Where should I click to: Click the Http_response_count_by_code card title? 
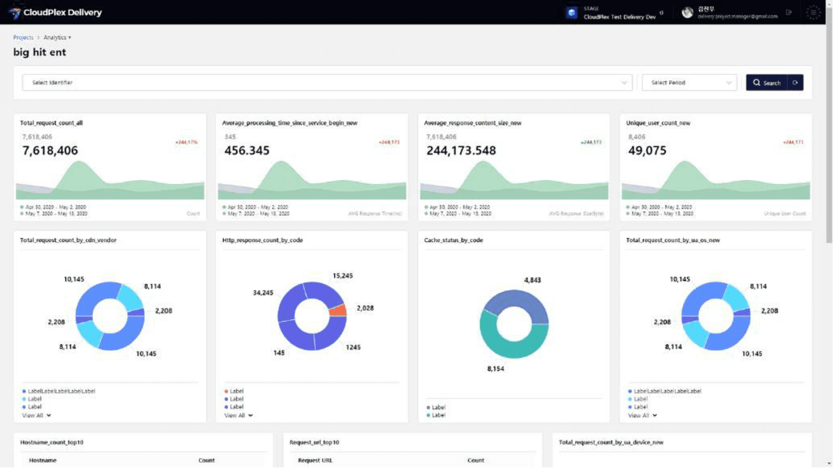[x=263, y=240]
